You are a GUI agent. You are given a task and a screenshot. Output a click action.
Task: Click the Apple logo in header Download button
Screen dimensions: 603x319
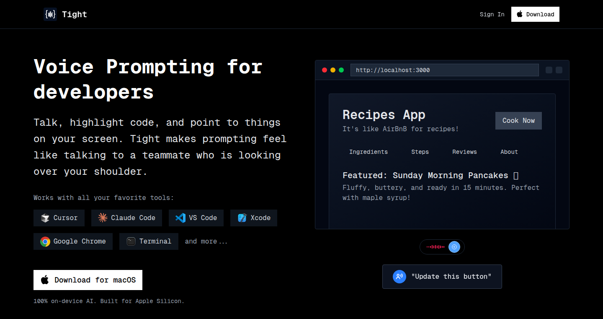[520, 14]
